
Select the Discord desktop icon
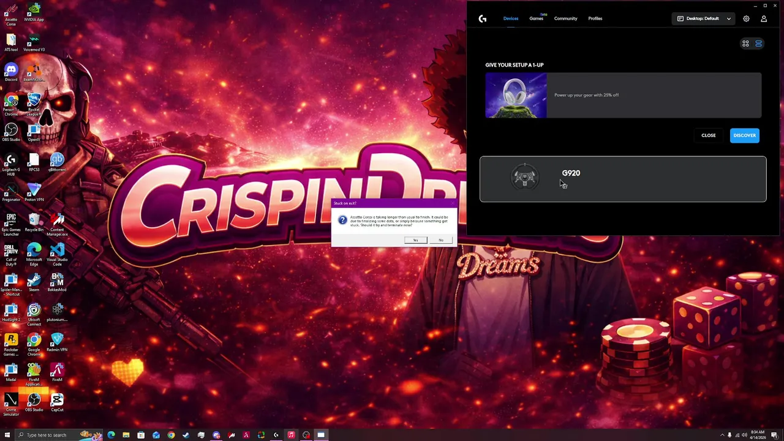(11, 72)
